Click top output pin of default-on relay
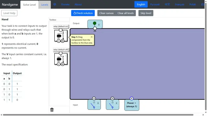The image size is (207, 116). 61,30
